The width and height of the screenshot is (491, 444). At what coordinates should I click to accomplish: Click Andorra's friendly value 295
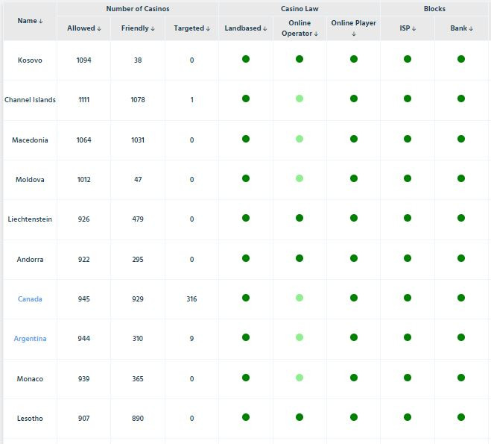pyautogui.click(x=138, y=260)
